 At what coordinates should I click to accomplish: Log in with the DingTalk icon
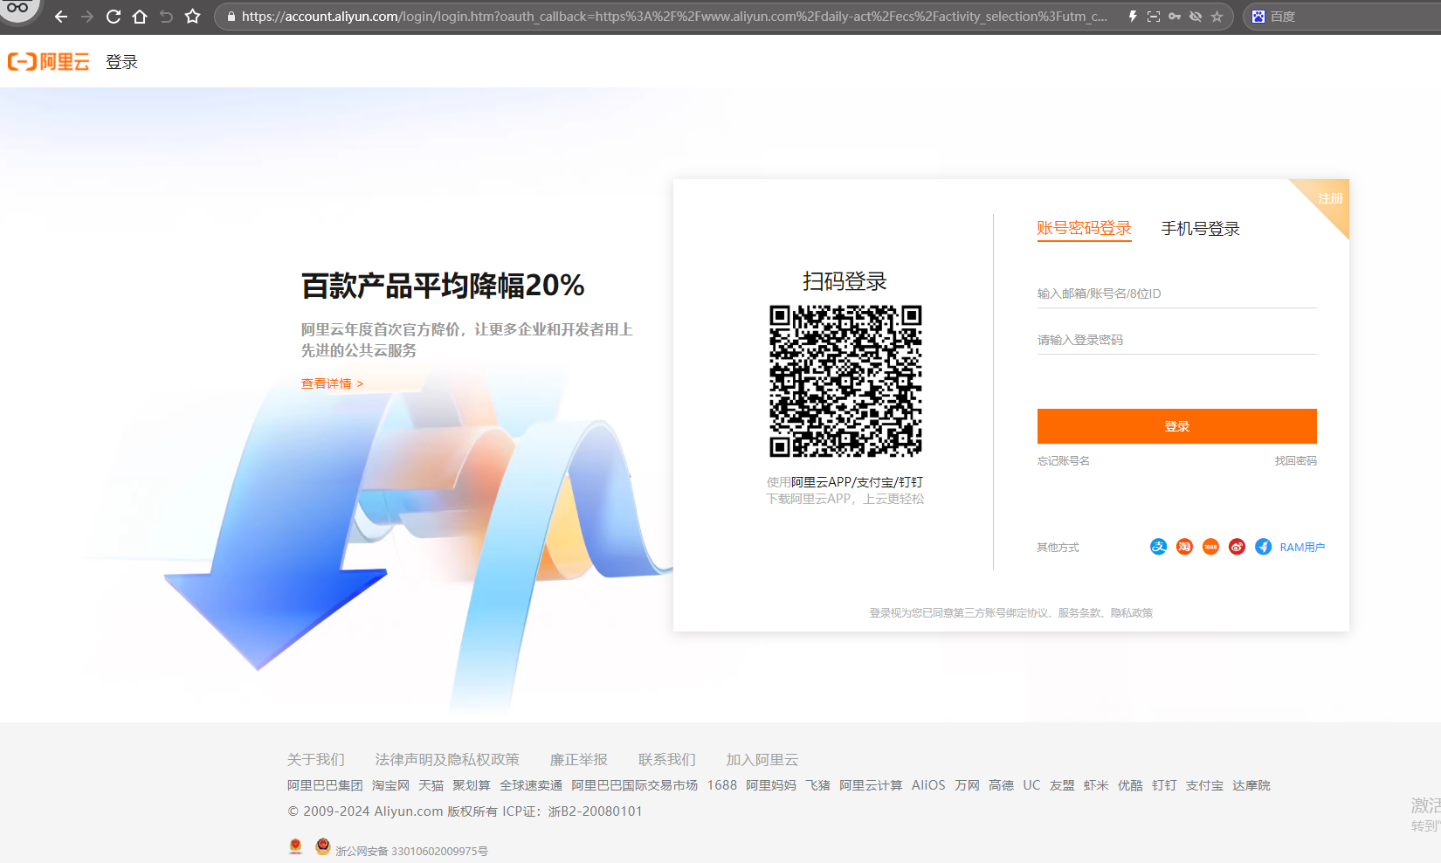(x=1263, y=547)
